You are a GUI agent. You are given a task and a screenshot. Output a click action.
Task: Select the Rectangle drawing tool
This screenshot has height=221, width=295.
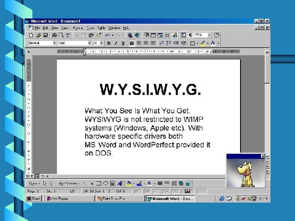[x=98, y=183]
